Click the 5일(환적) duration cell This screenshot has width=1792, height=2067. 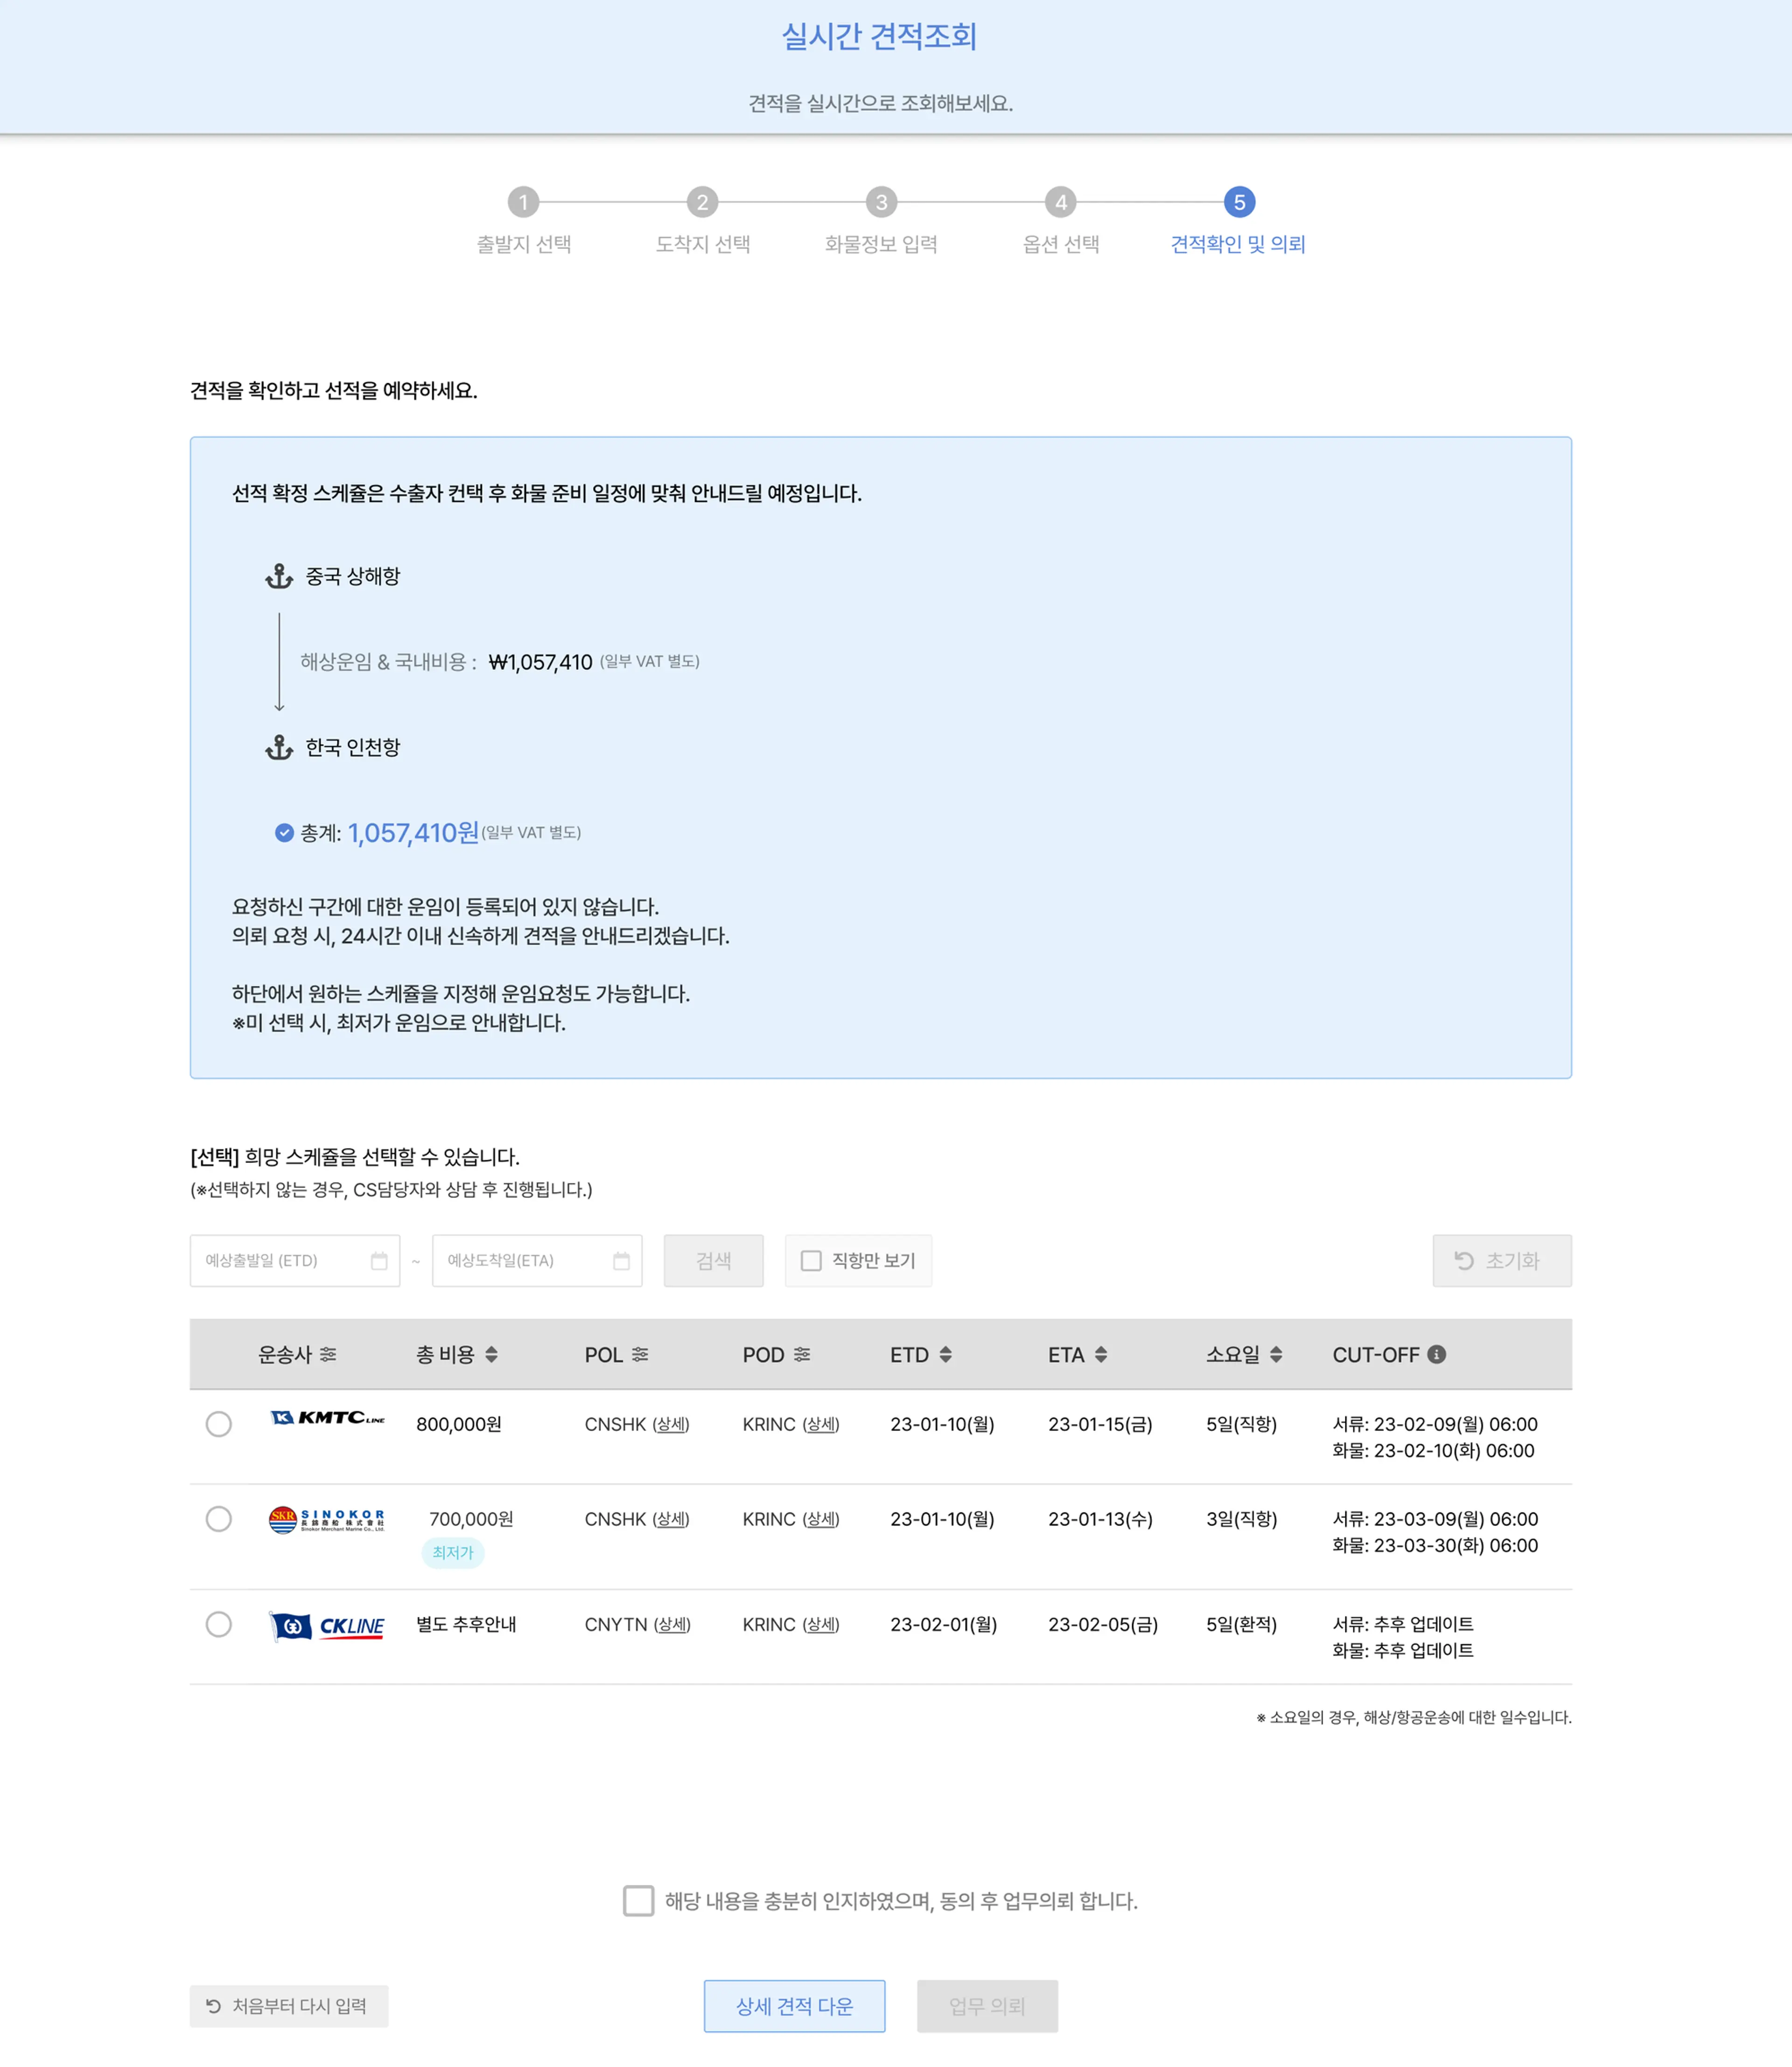(1241, 1624)
